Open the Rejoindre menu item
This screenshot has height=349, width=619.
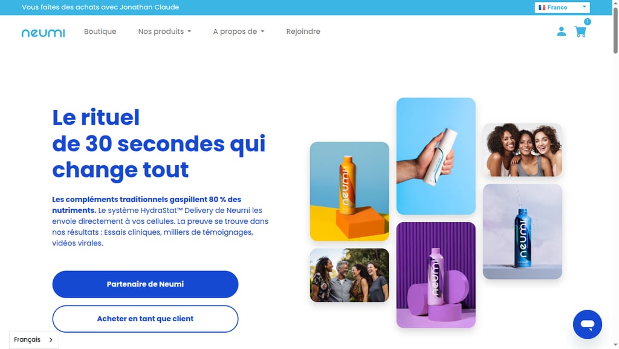coord(303,31)
